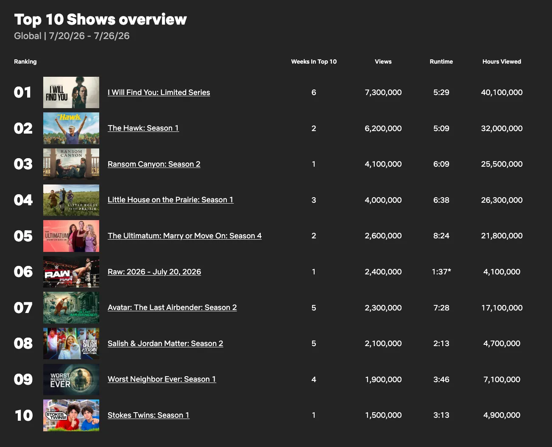Select the 4,100,000 views value
The height and width of the screenshot is (447, 552).
(383, 164)
